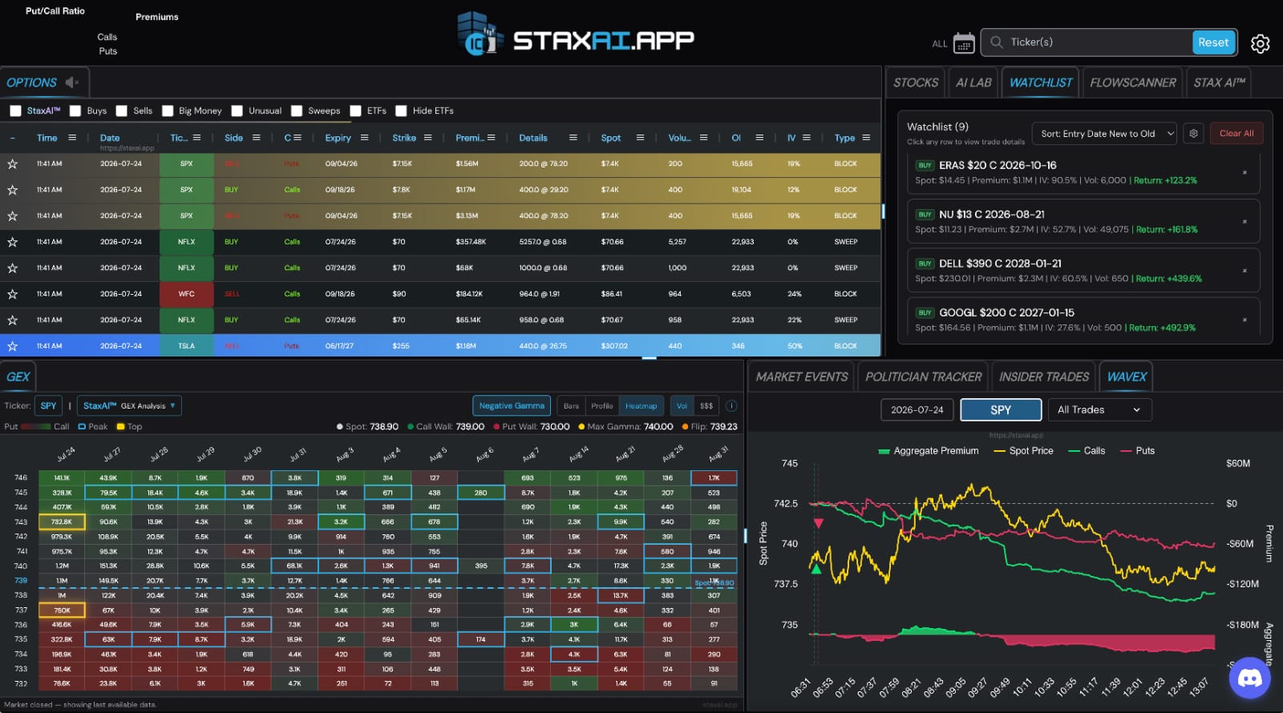Open the calendar date picker icon

coord(964,43)
